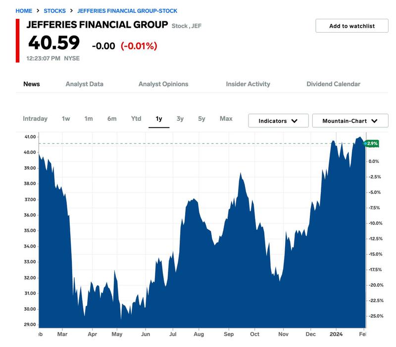
Task: Click the Mar time axis label
Action: click(x=62, y=334)
